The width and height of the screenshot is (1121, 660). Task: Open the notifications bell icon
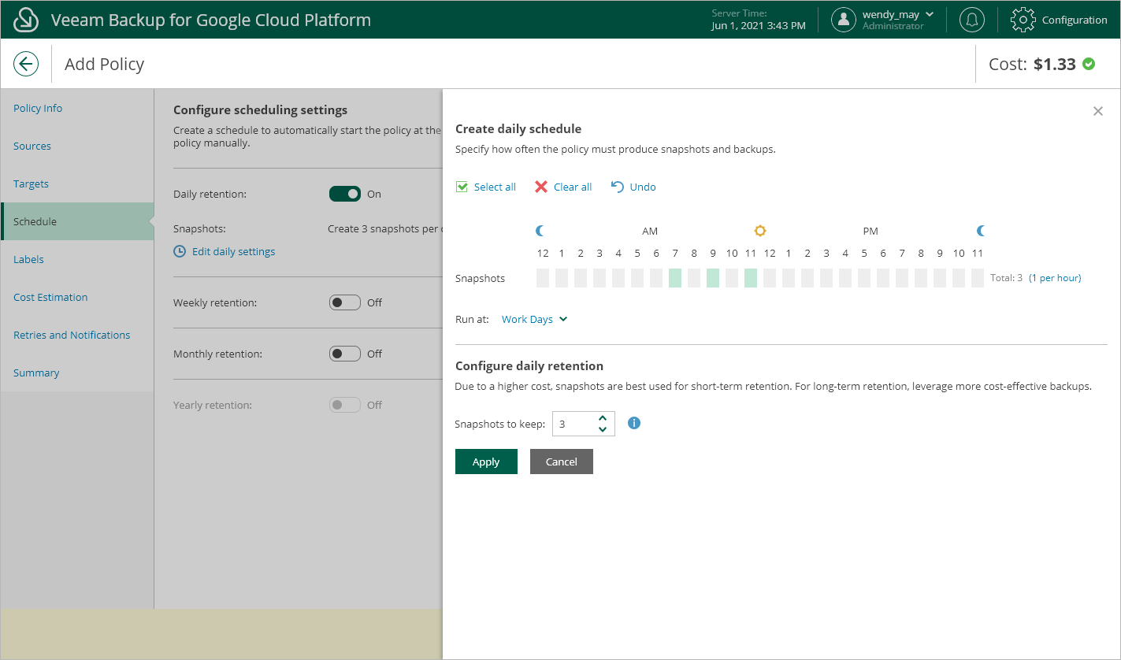coord(972,20)
